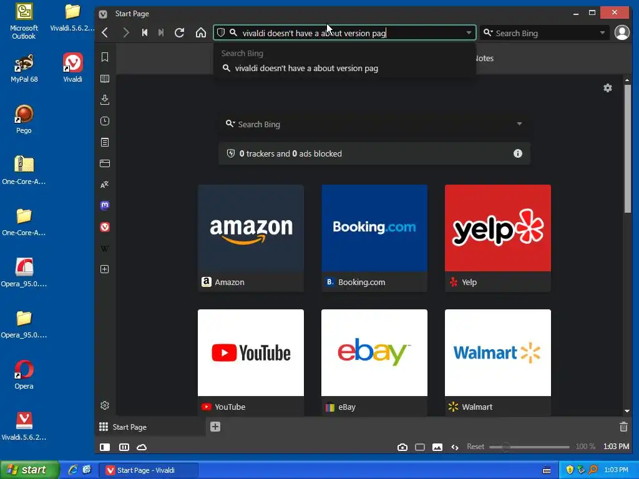Reload the current page
The height and width of the screenshot is (479, 639).
point(179,32)
